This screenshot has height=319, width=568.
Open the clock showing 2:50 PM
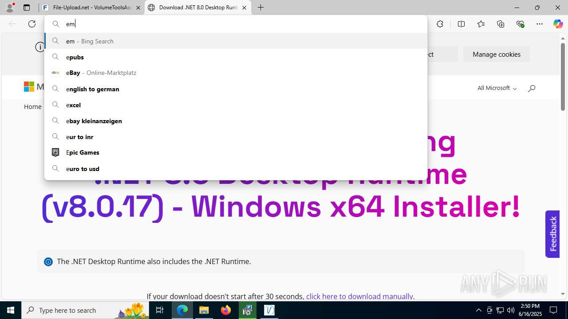[x=531, y=310]
